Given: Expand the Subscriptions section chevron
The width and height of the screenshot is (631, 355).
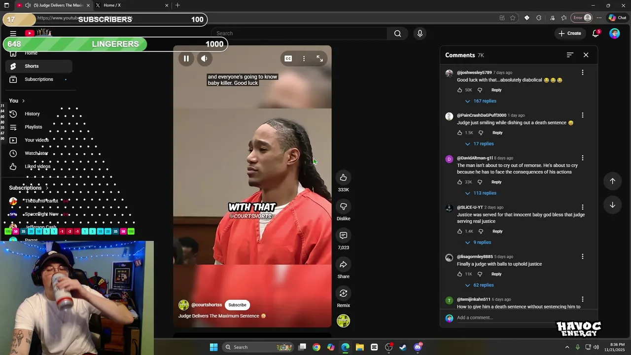Looking at the screenshot, I should pos(47,188).
